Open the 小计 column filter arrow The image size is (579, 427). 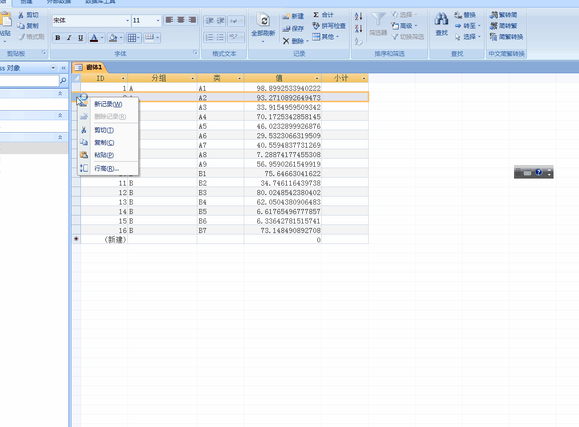[364, 78]
